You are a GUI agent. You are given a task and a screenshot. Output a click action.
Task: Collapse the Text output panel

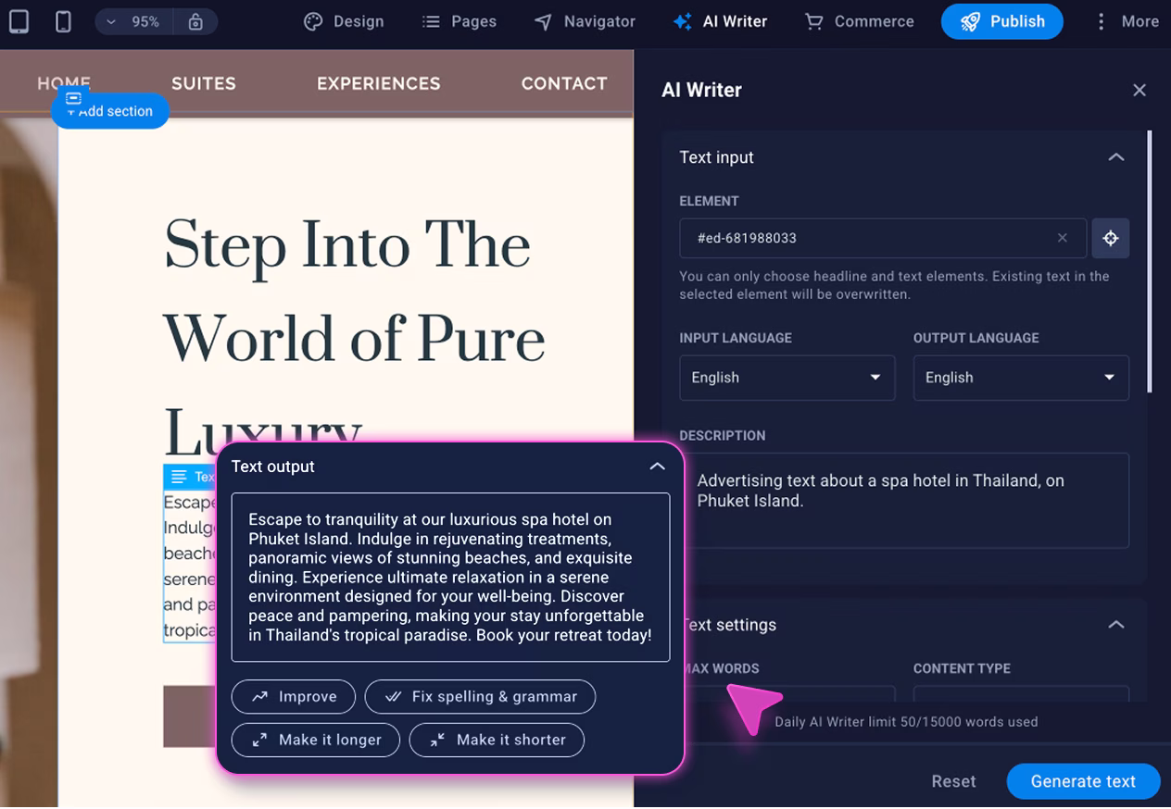pos(657,467)
